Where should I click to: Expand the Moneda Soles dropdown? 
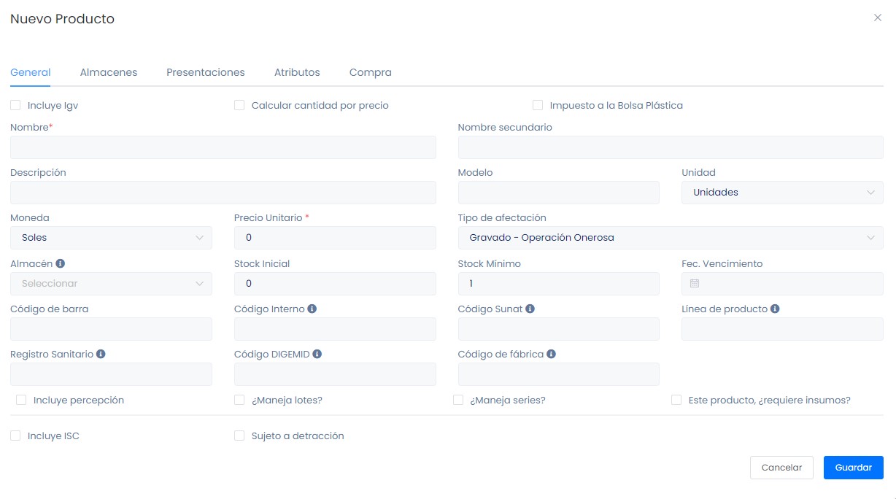(x=111, y=238)
